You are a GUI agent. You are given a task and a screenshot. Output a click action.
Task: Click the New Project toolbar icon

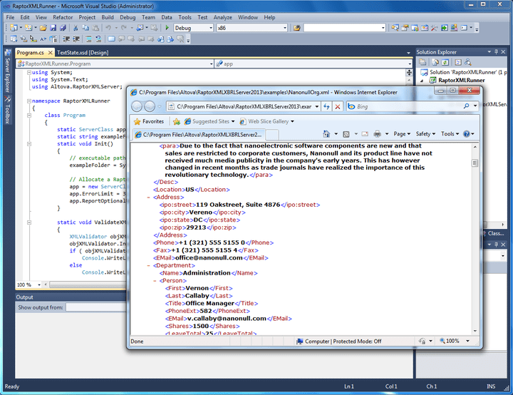[x=14, y=29]
